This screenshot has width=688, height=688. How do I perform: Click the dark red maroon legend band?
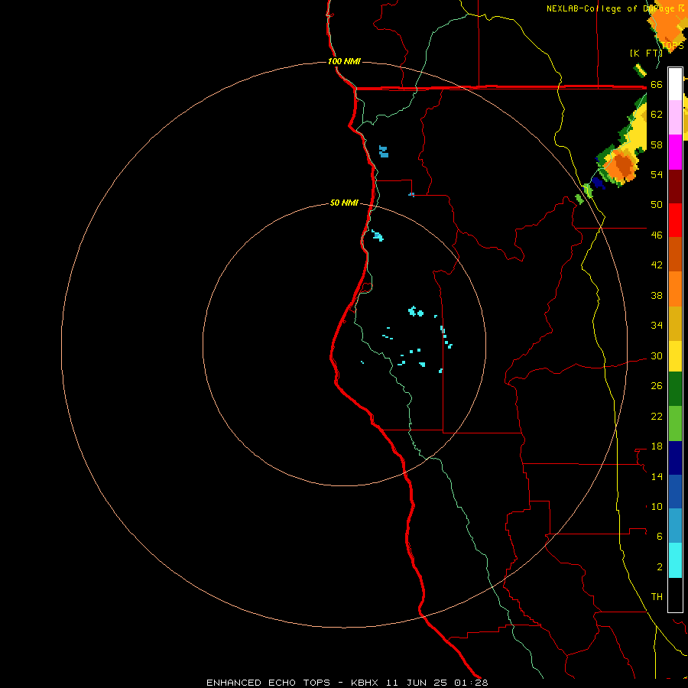675,186
